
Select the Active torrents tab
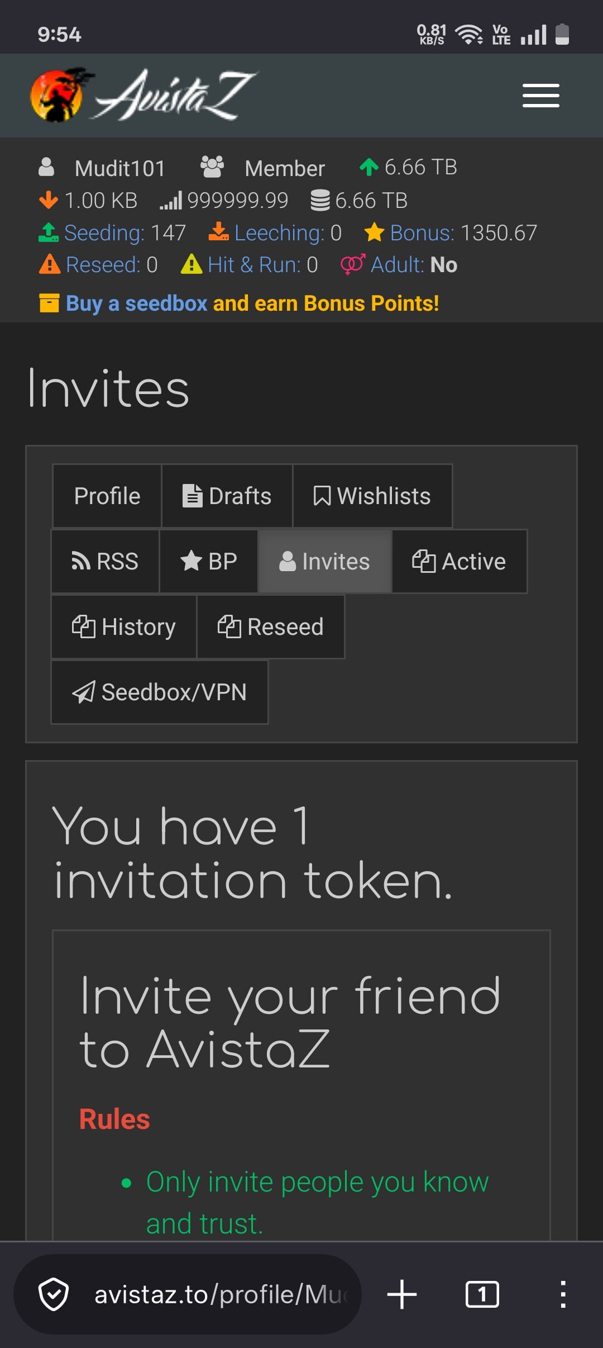[460, 562]
